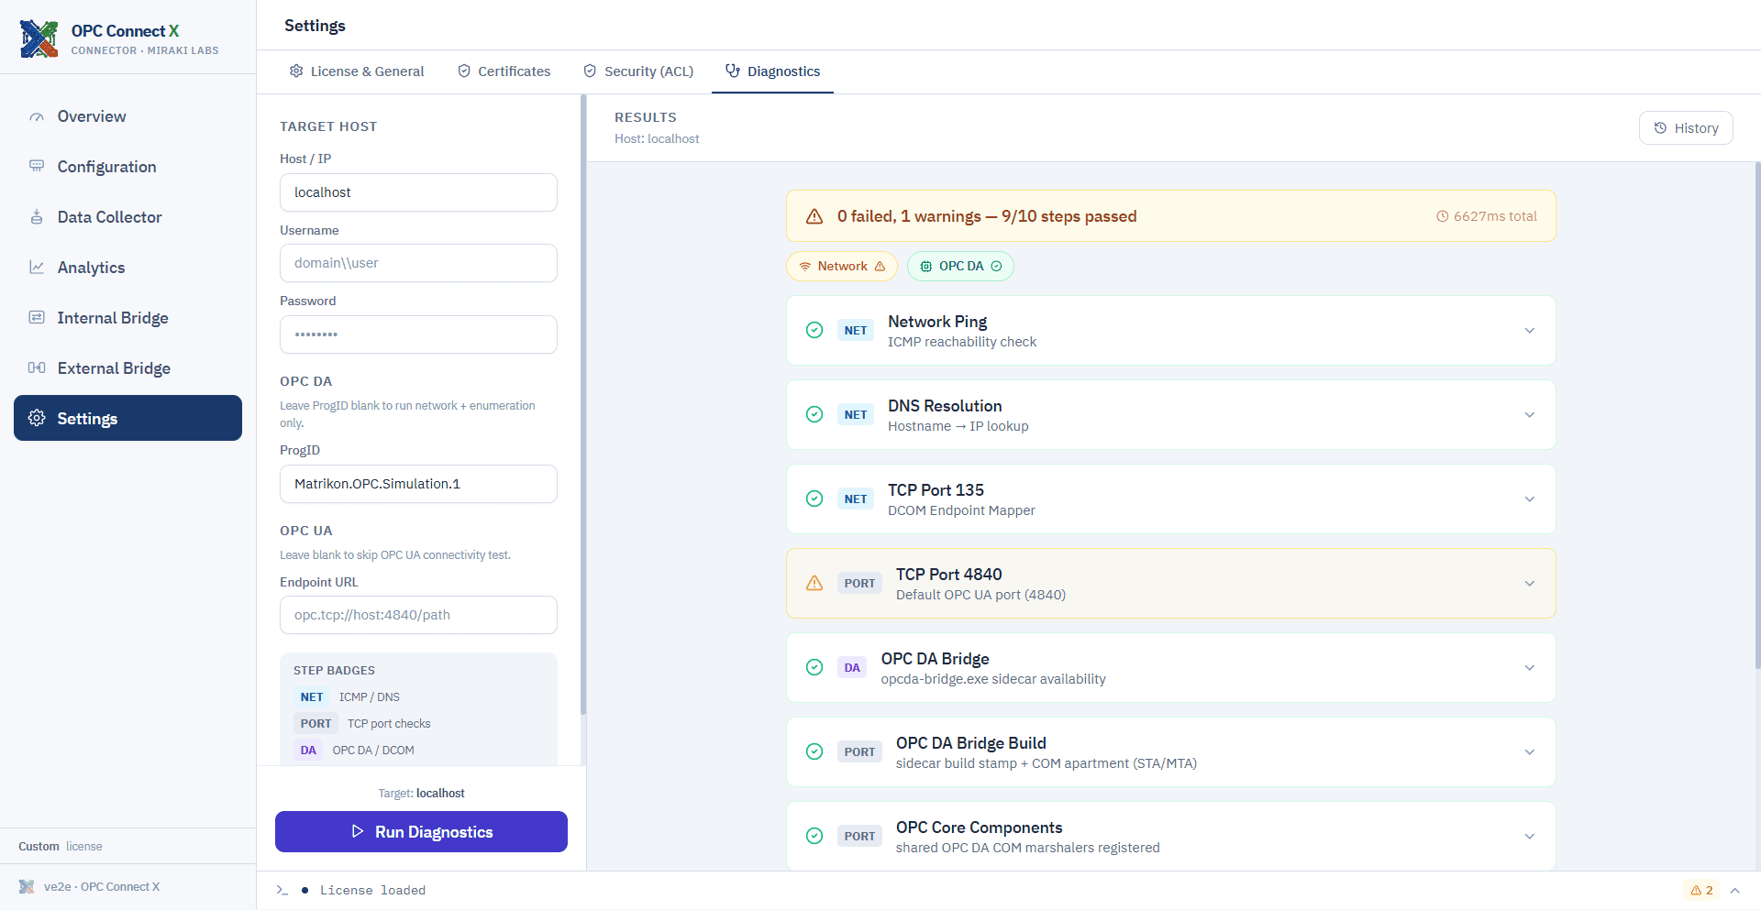This screenshot has height=910, width=1761.
Task: Expand the TCP Port 4840 warning result
Action: pyautogui.click(x=1530, y=584)
